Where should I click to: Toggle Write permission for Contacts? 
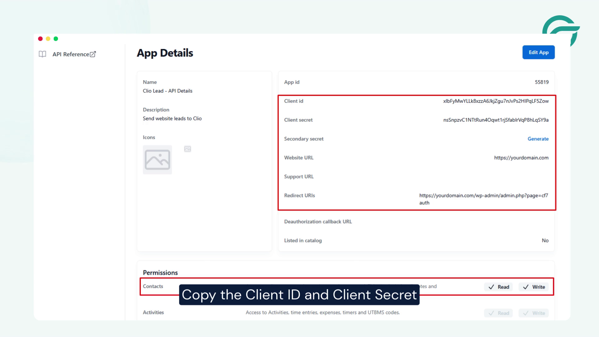coord(533,287)
